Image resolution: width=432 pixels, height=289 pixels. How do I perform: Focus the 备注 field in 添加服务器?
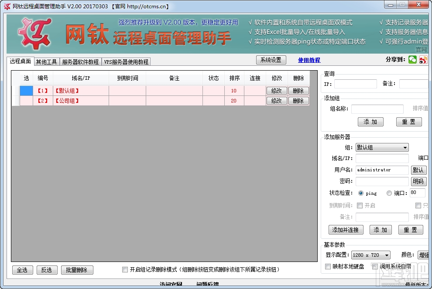[382, 217]
